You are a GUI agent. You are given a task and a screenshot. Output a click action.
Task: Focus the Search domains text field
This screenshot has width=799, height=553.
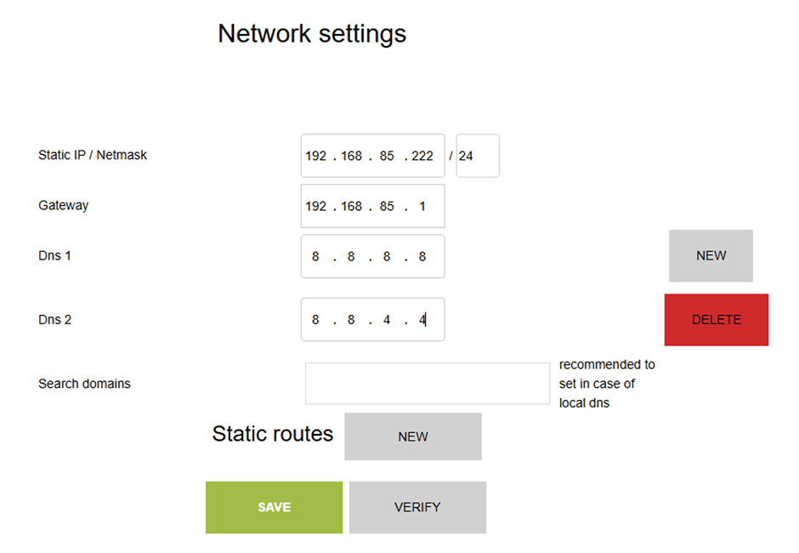[428, 384]
